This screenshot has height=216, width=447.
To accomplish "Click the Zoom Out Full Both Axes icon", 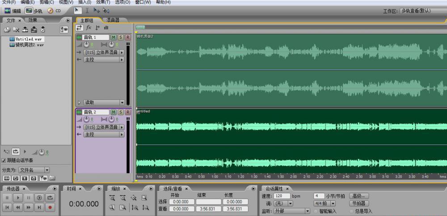I will click(133, 198).
